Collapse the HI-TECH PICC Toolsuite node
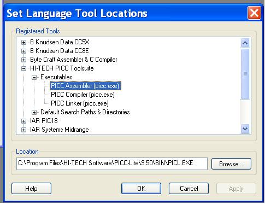 [23, 68]
